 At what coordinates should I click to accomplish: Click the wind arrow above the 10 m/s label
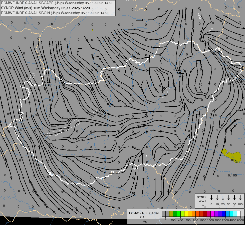point(217,198)
